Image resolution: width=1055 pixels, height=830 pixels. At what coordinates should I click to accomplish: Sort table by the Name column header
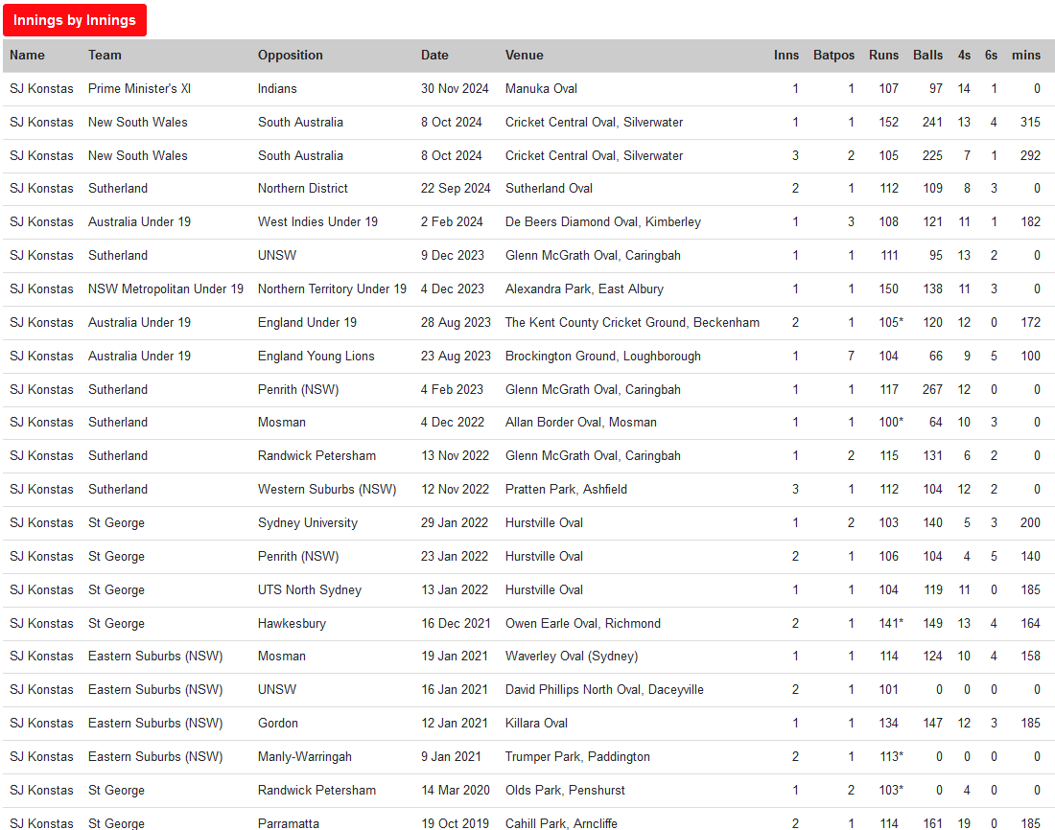(x=27, y=56)
